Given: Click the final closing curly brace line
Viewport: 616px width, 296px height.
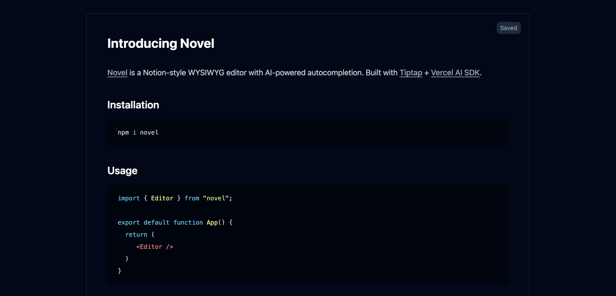Looking at the screenshot, I should coord(120,271).
